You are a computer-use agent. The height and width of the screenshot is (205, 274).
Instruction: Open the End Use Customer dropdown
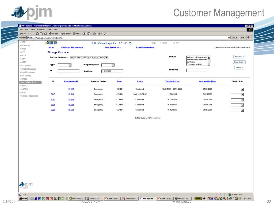point(107,58)
